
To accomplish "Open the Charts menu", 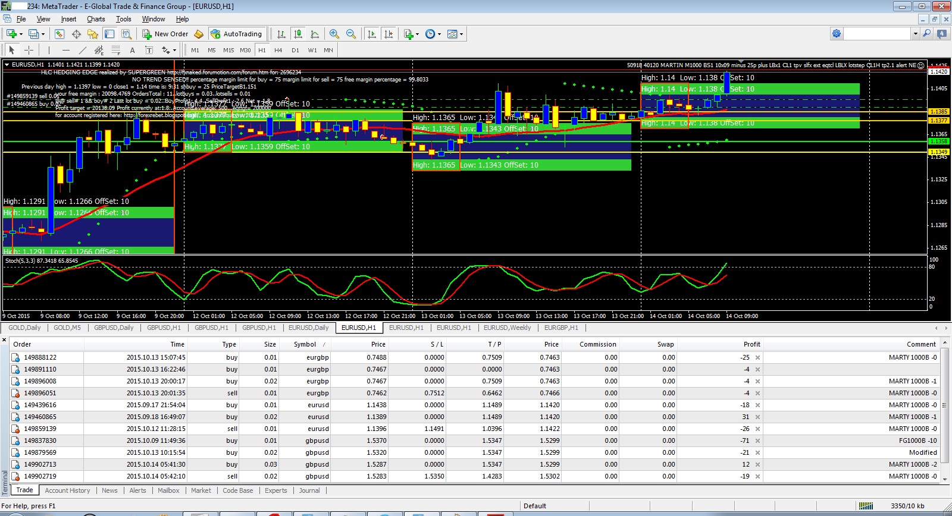I will point(96,19).
